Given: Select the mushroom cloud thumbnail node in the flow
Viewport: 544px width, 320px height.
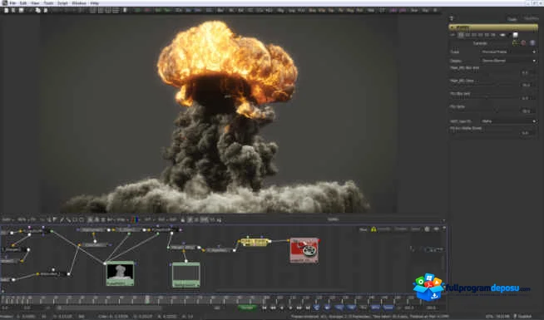Looking at the screenshot, I should click(120, 273).
